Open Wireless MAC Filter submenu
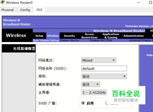Screen dimensions: 153x112 (101, 40)
